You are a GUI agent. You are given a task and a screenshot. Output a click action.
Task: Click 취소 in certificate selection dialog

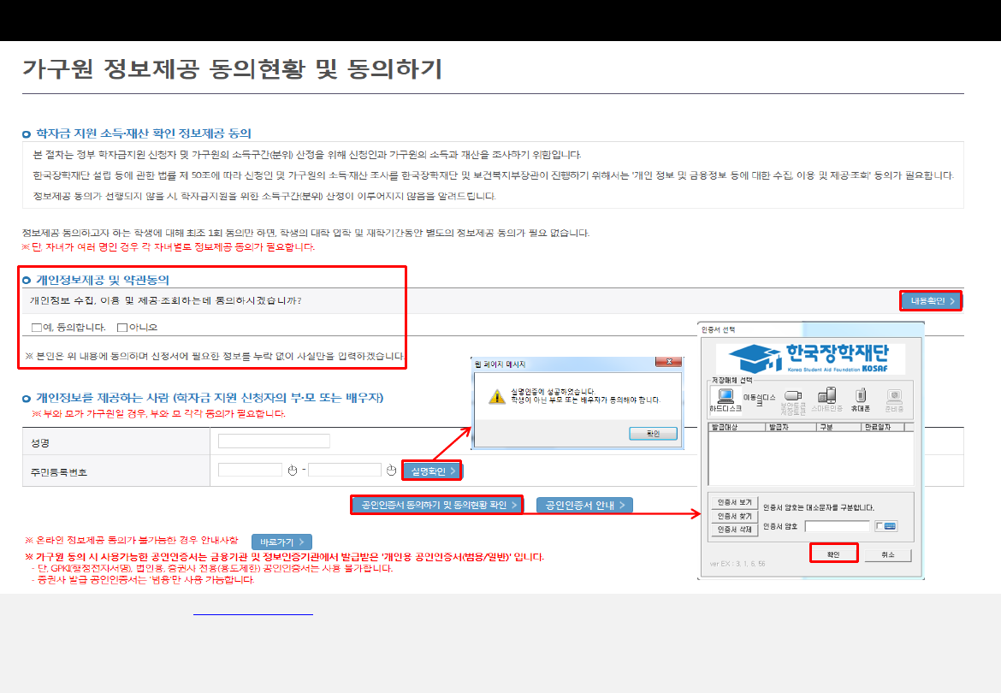click(x=888, y=555)
